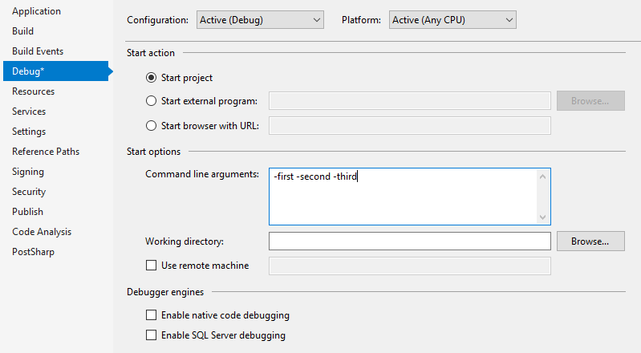Open the PostSharp tab

point(34,252)
